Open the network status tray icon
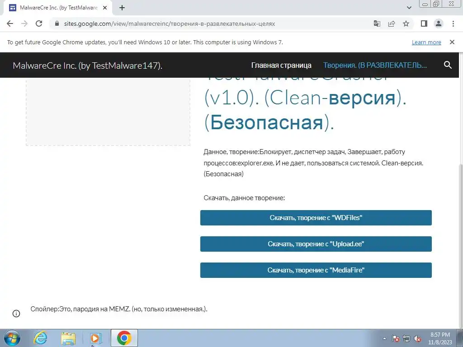Viewport: 463px width, 347px height. point(406,339)
